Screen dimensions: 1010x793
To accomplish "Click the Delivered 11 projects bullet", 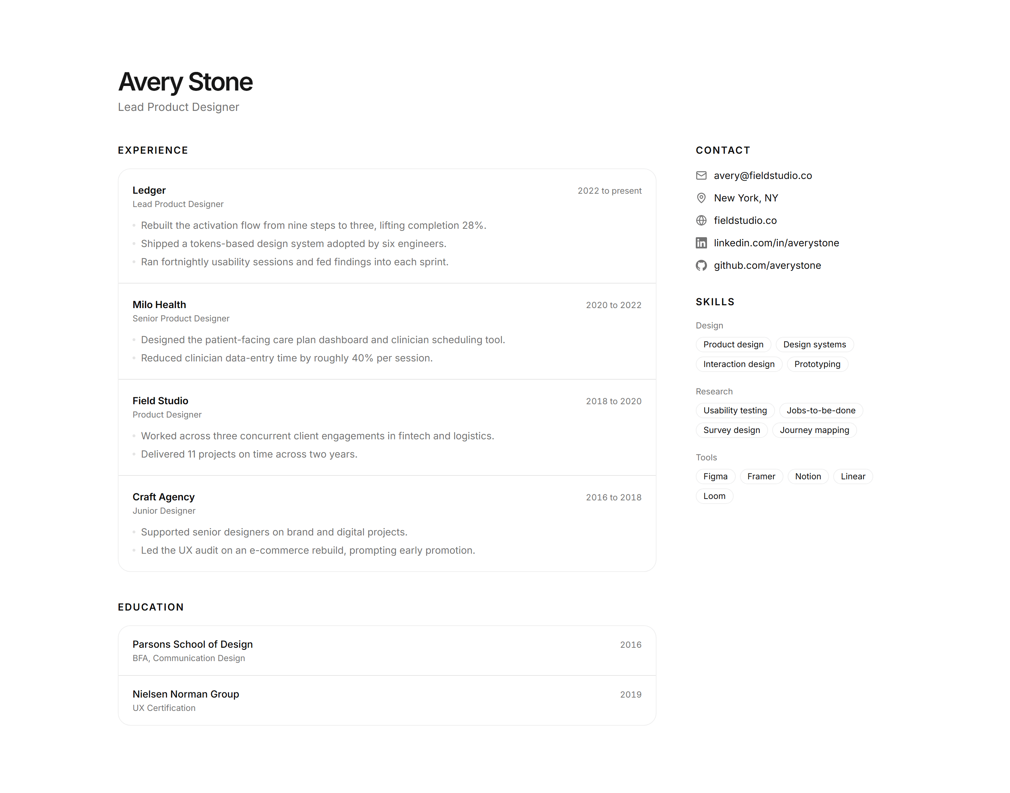I will 249,454.
